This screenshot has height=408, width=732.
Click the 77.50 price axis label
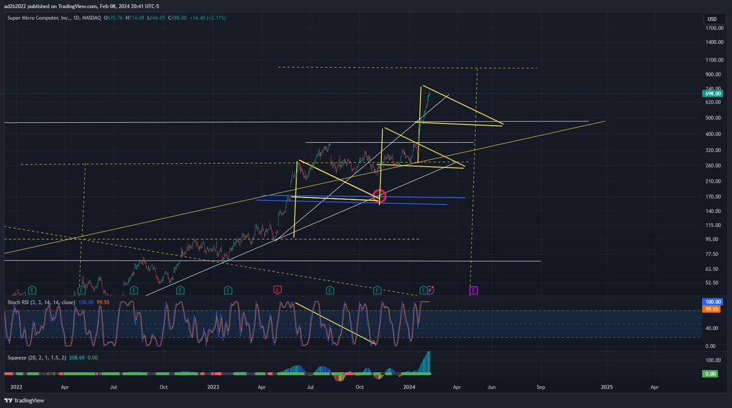pos(712,254)
